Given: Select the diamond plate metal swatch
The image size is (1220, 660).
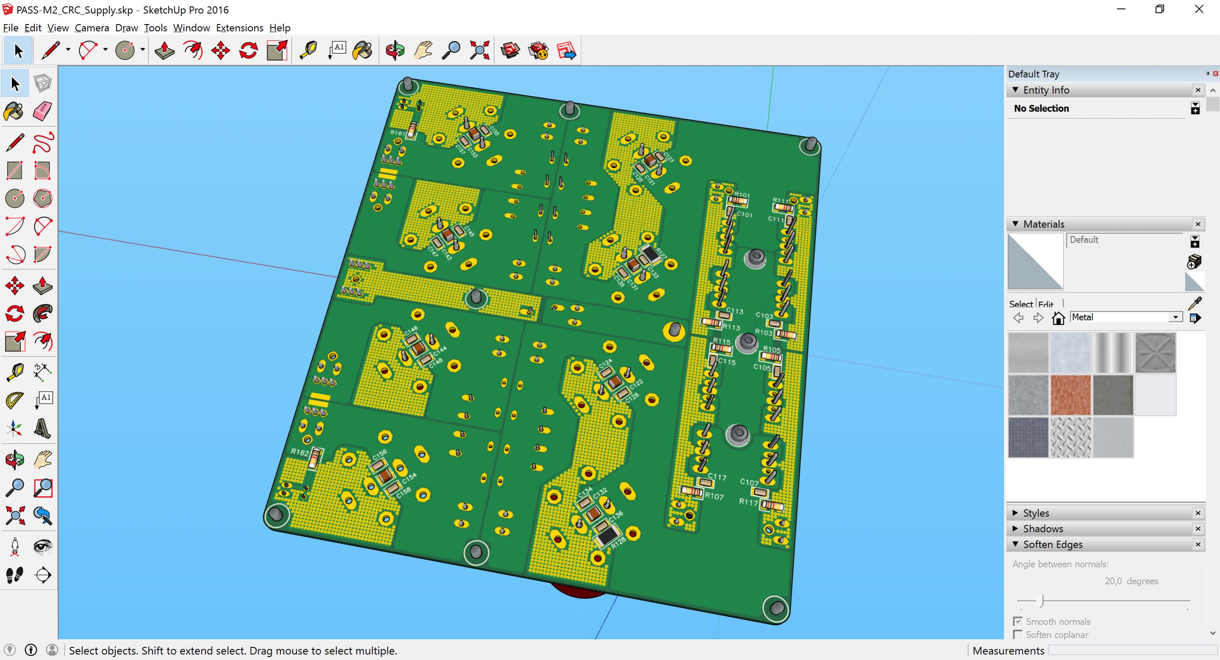Looking at the screenshot, I should (x=1070, y=437).
